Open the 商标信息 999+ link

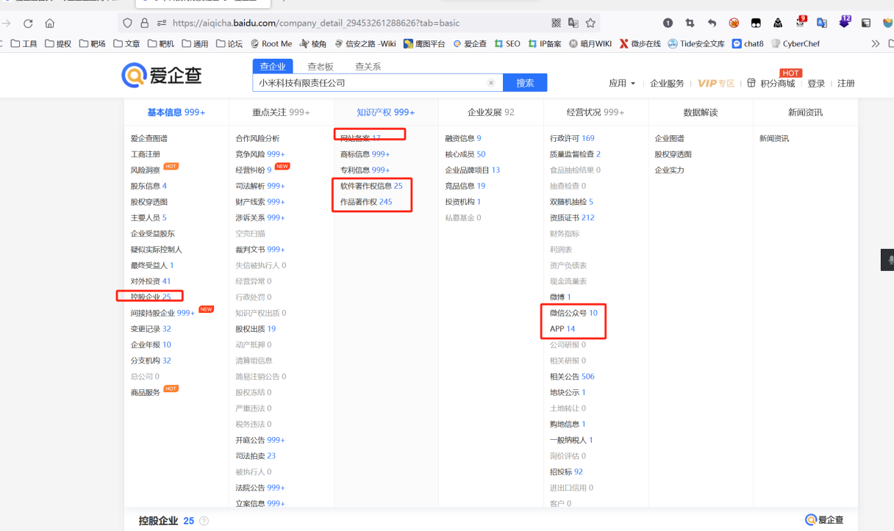365,154
